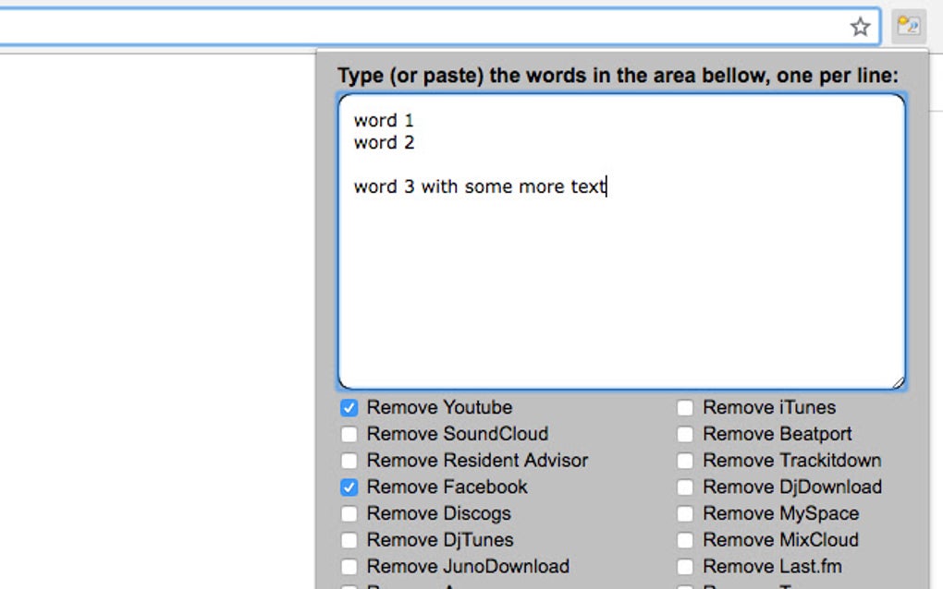Viewport: 943px width, 589px height.
Task: Open the extension icon in the toolbar
Action: point(908,27)
